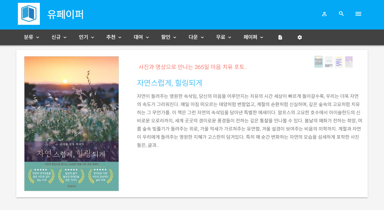This screenshot has width=384, height=210.
Task: Click the large book cover image
Action: [x=72, y=124]
